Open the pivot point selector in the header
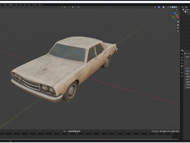Screen dimensions: 190x143 [x=70, y=7]
